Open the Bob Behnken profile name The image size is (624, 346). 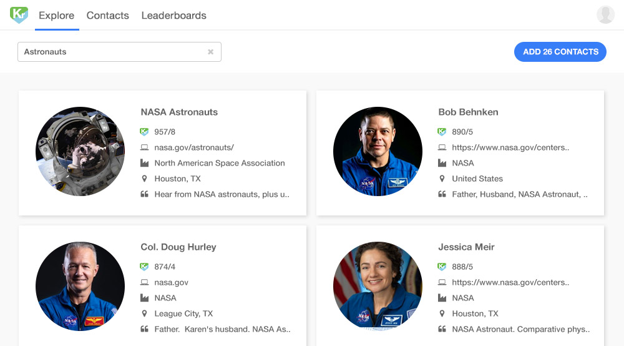coord(468,112)
